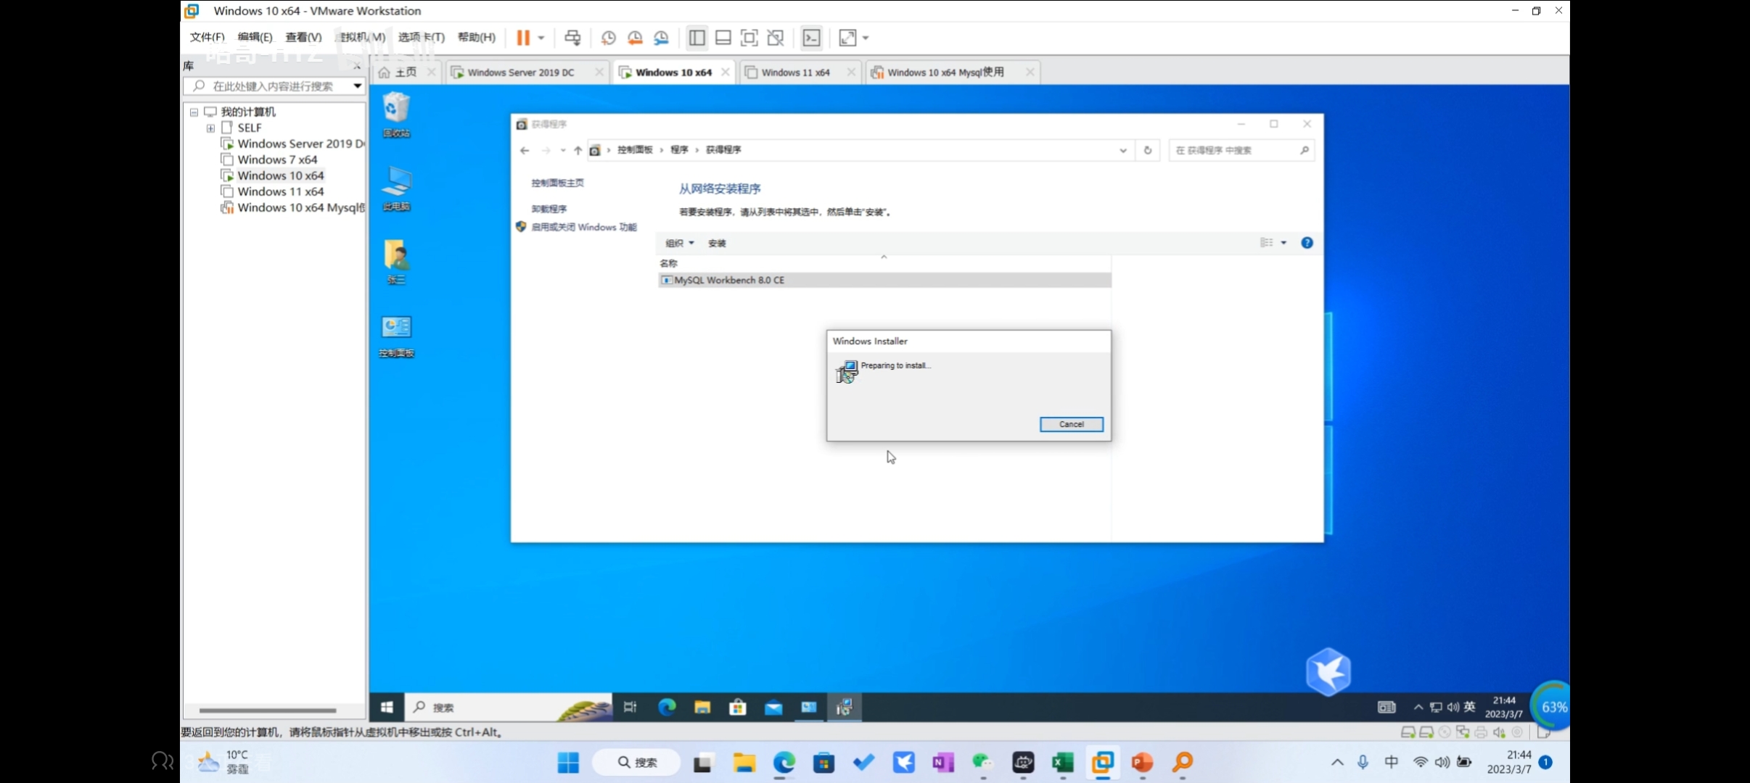The image size is (1750, 783).
Task: Open the 文件 menu in VMware
Action: [x=202, y=37]
